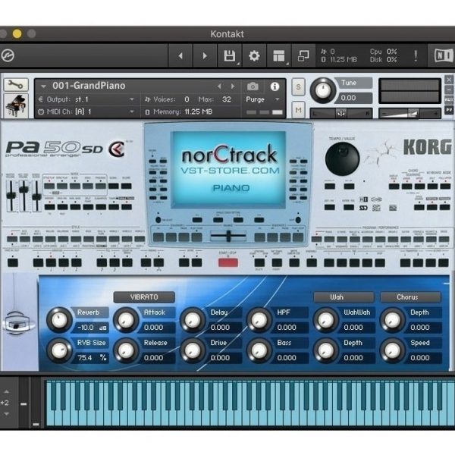The image size is (455, 455).
Task: Click the exclamation panic button
Action: click(x=416, y=55)
